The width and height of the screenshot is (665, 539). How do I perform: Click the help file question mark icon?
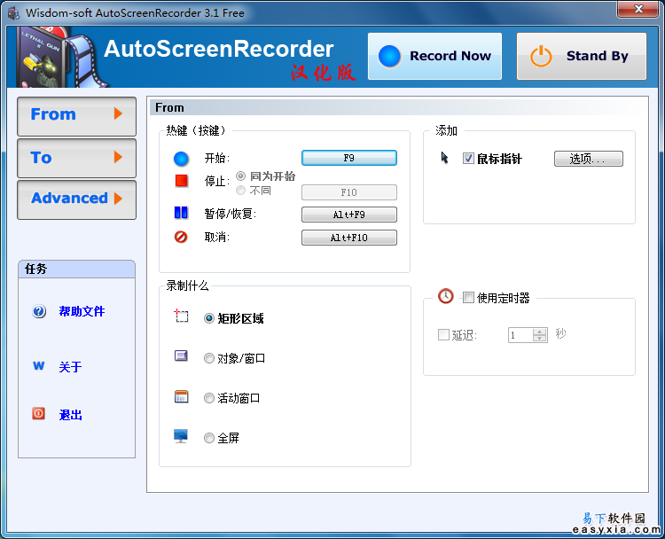click(39, 311)
